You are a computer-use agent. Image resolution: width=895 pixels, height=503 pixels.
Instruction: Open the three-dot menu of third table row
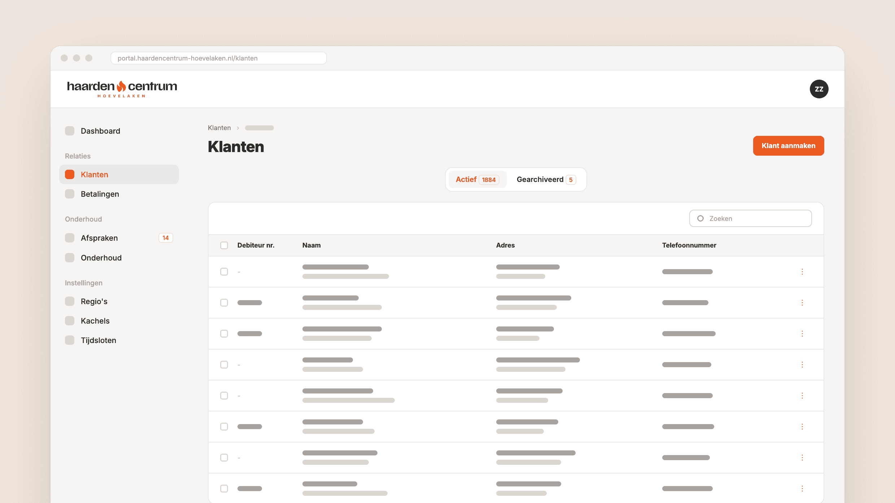(802, 334)
